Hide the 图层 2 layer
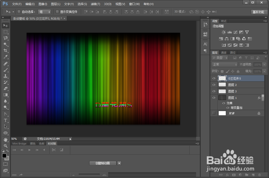The height and width of the screenshot is (178, 269). click(x=214, y=85)
